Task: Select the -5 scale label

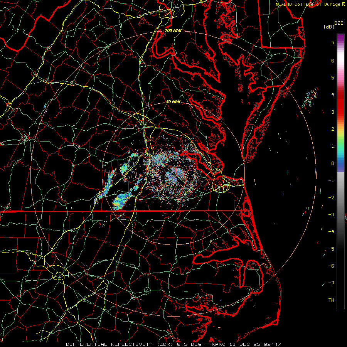Action: 331,249
